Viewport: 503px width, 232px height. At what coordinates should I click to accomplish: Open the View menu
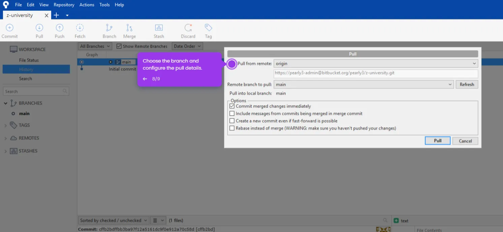[x=44, y=5]
